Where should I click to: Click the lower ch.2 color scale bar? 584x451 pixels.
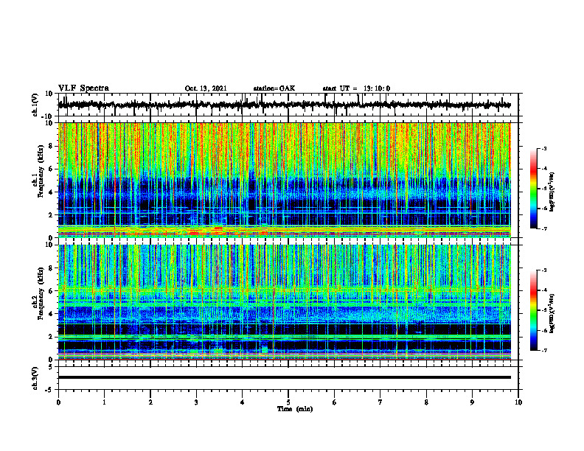pos(533,310)
